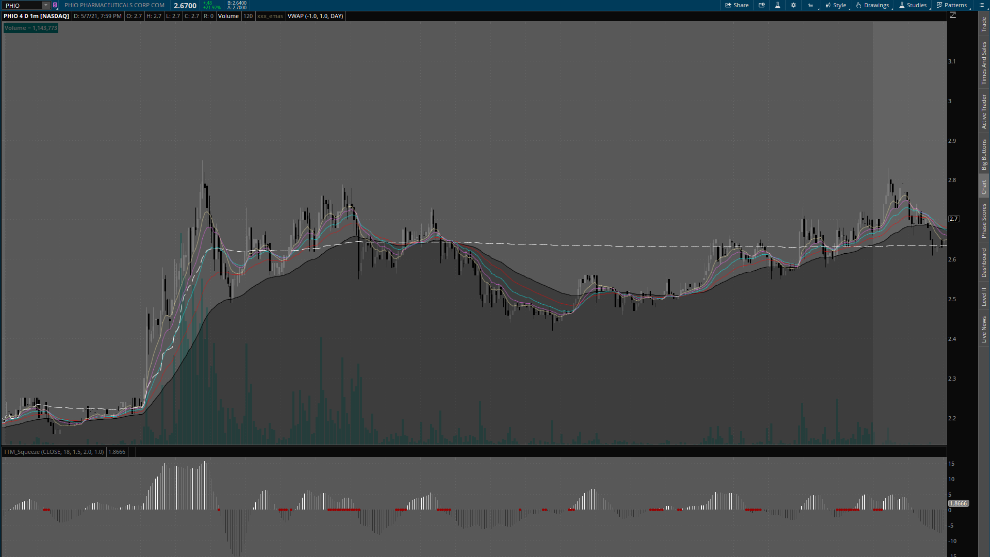Open the 1m timeframe dropdown
Image resolution: width=990 pixels, height=557 pixels.
point(811,5)
